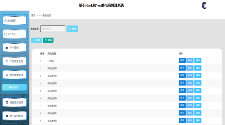Expand 用户管理 menu
The image size is (225, 125).
[x=14, y=48]
